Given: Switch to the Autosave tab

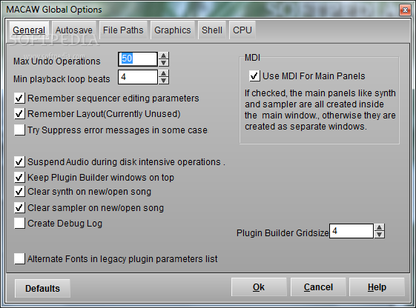Looking at the screenshot, I should [x=73, y=30].
